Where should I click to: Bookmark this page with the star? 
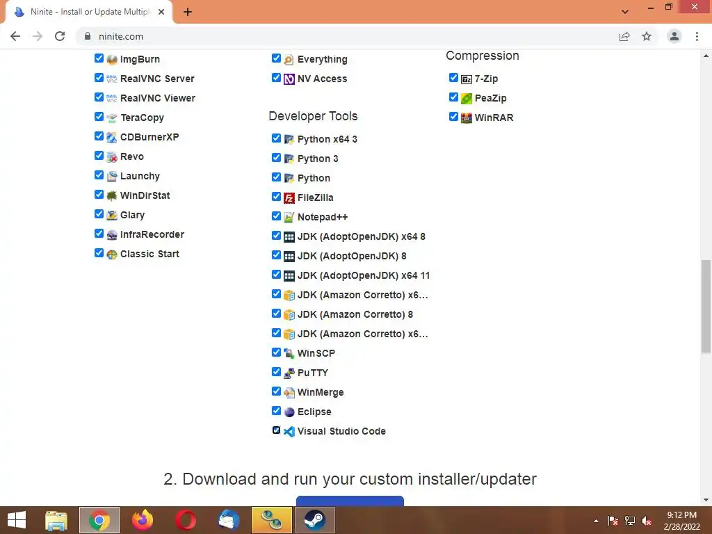pyautogui.click(x=647, y=36)
